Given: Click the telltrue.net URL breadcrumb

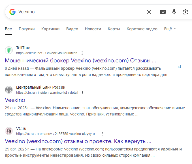Looking at the screenshot, I should point(47,53).
